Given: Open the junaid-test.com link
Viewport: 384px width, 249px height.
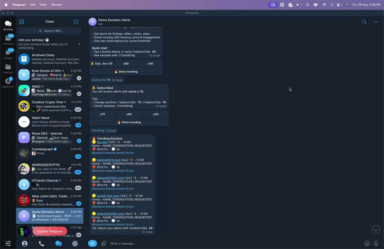Looking at the screenshot, I should click(x=108, y=196).
